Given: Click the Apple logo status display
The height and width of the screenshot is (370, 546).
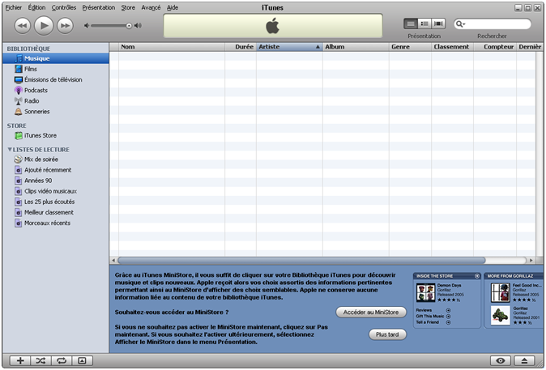Looking at the screenshot, I should (273, 26).
